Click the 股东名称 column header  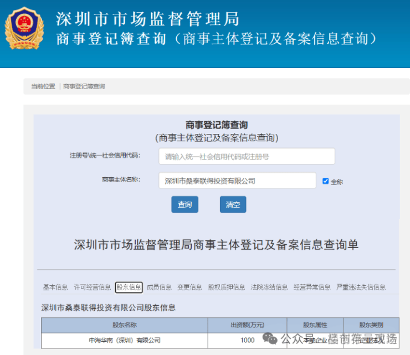[x=125, y=325]
